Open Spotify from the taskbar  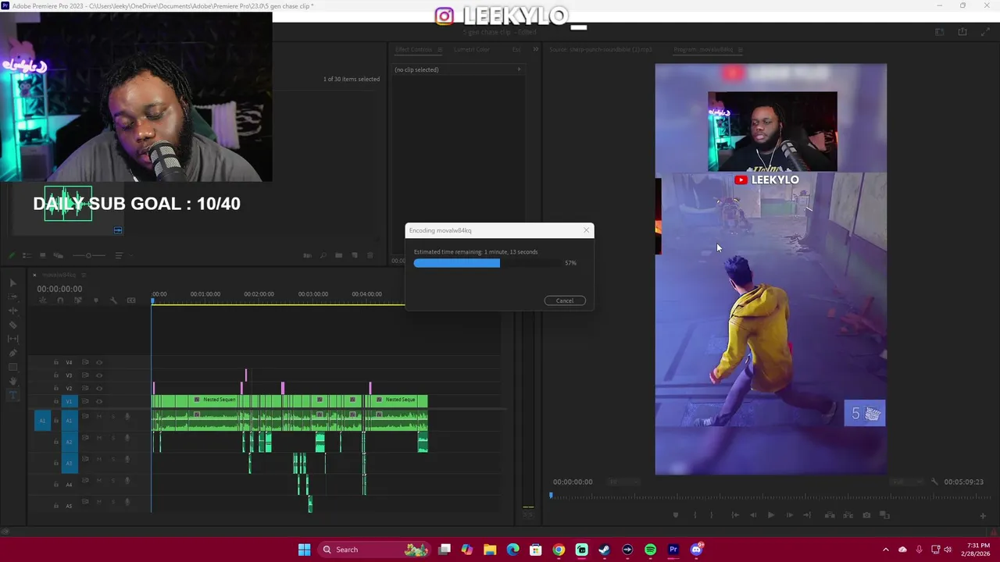coord(650,550)
